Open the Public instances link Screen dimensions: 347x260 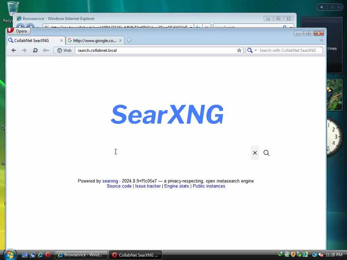(x=209, y=186)
